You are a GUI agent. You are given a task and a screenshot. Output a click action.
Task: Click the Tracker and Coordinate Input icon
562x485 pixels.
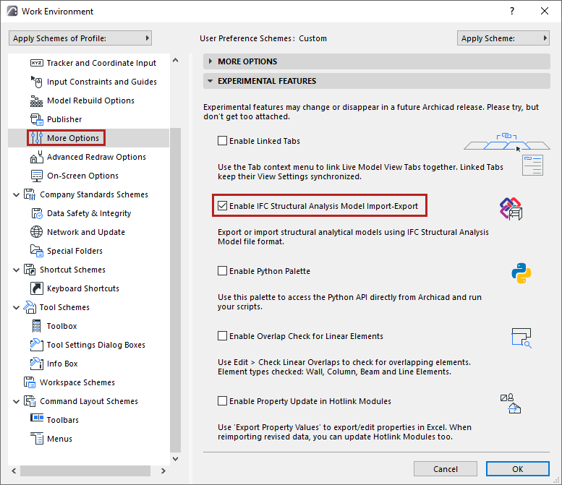click(x=37, y=63)
